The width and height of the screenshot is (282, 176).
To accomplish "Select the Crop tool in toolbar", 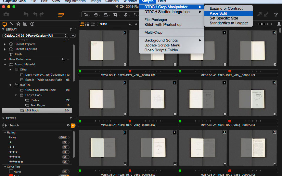I will point(115,15).
